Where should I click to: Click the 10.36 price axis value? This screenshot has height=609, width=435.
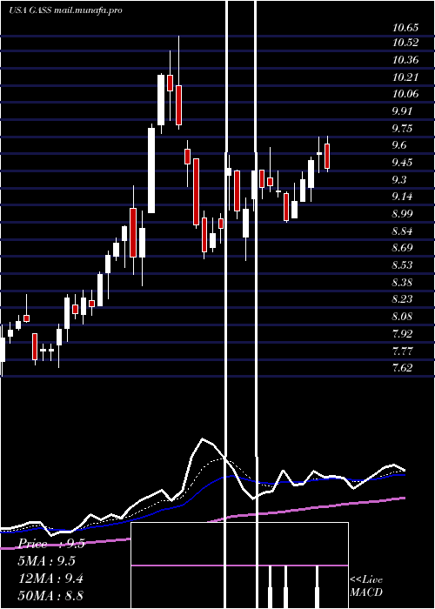[405, 60]
